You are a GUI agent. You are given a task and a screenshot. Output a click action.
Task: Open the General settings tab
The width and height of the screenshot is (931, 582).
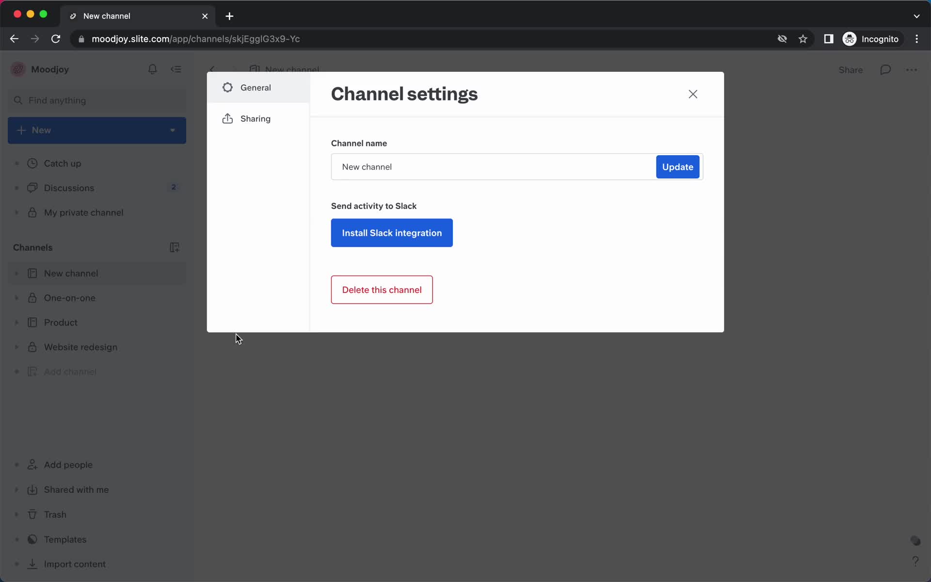click(258, 87)
